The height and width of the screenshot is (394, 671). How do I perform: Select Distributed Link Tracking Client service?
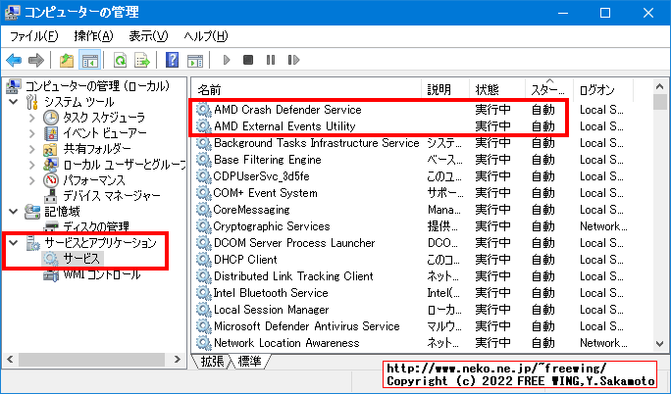411,276
